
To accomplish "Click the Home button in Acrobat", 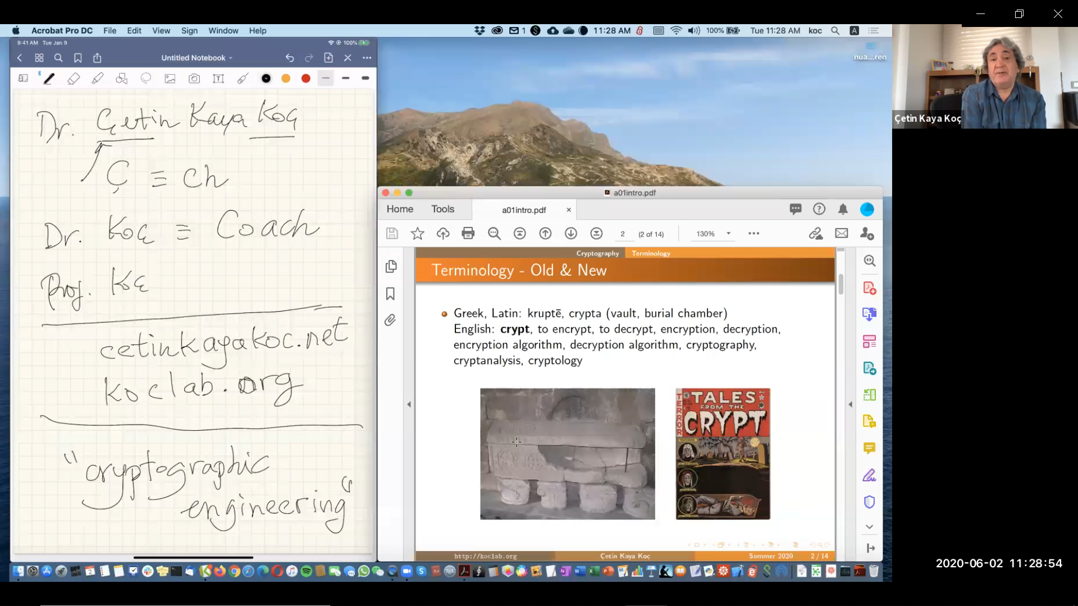I will (400, 209).
